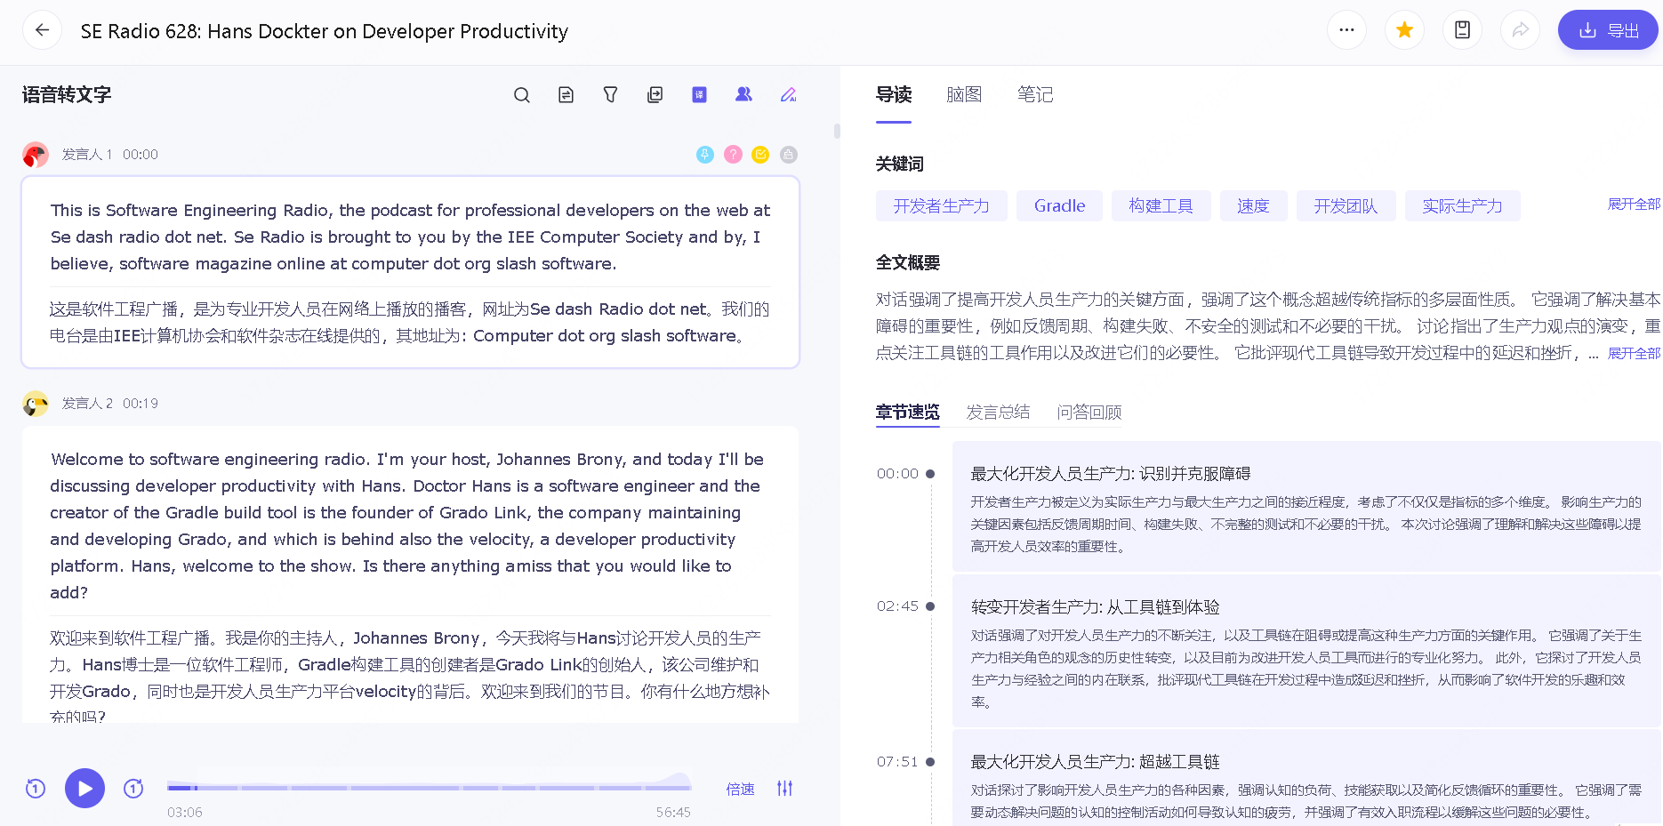Open the audio settings sliders icon
This screenshot has height=826, width=1663.
click(784, 789)
